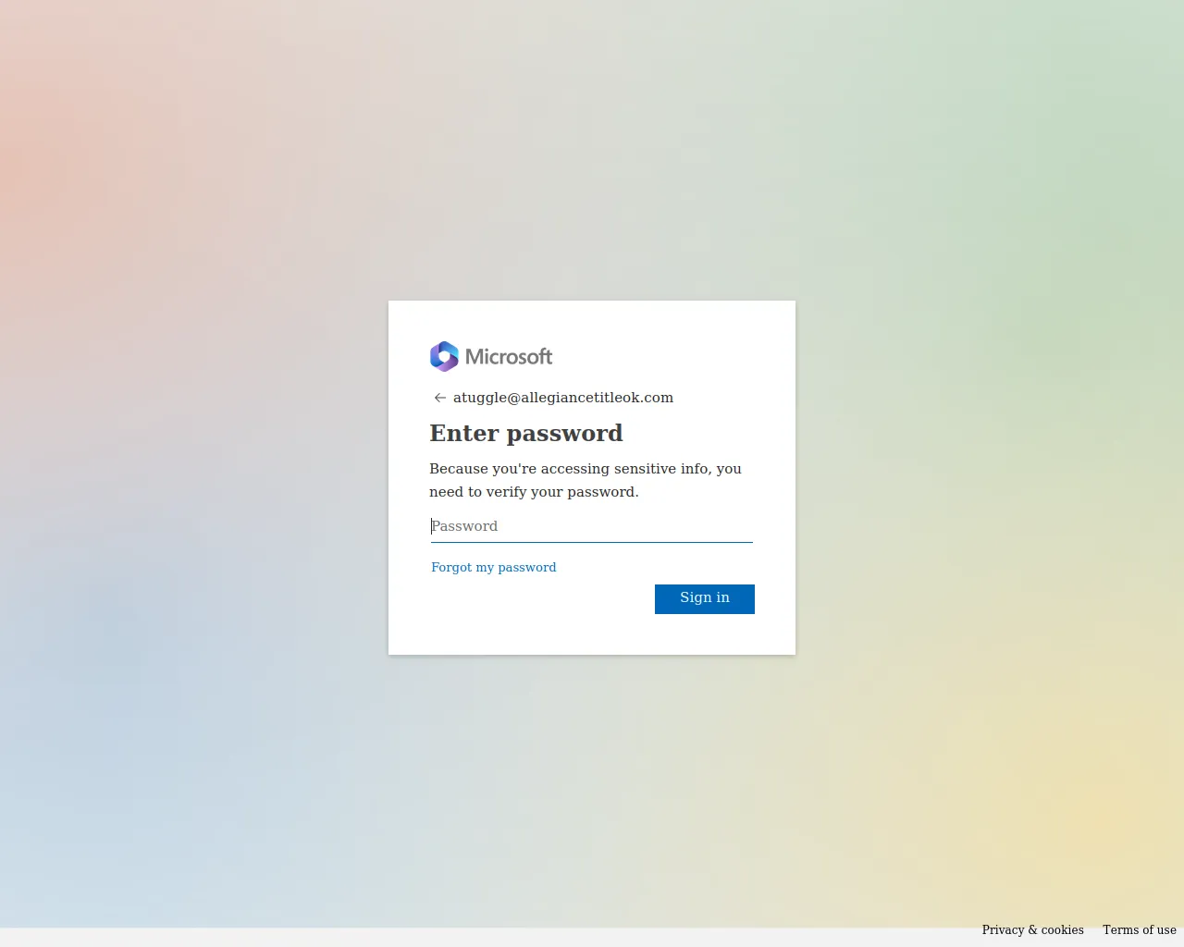Click the sensitive info verification message text
Viewport: 1184px width, 947px height.
[x=586, y=480]
